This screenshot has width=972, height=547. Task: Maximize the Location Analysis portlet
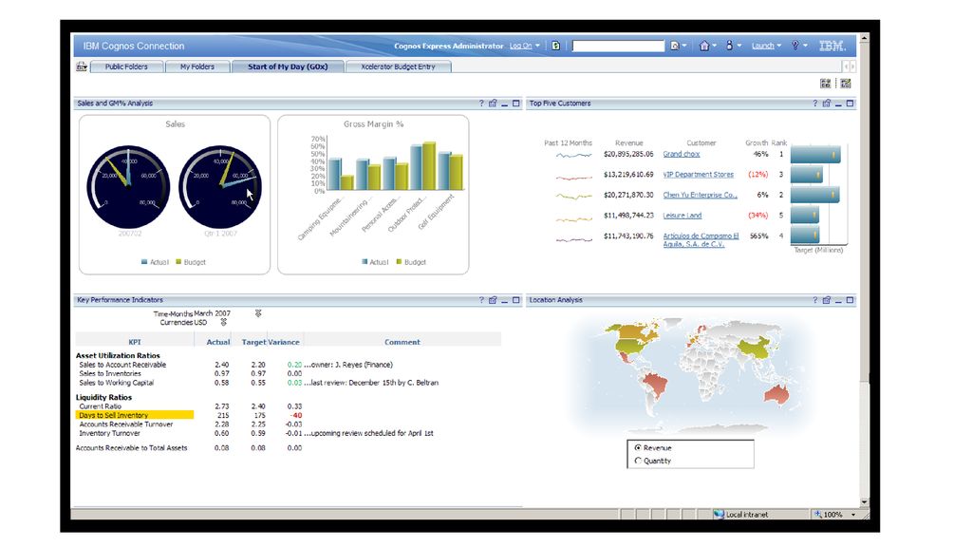pos(850,300)
